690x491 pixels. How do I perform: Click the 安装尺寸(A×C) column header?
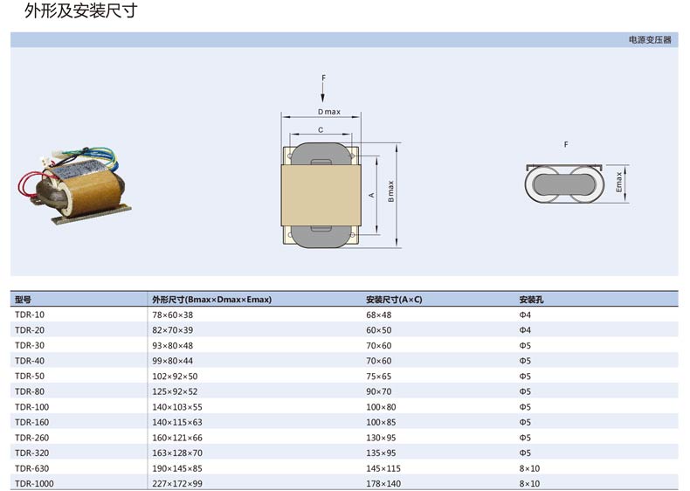(394, 300)
